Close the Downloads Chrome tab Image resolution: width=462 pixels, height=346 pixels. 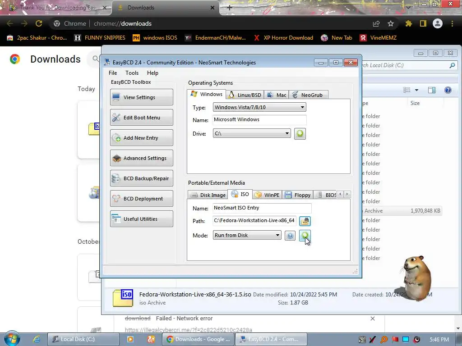pos(213,8)
